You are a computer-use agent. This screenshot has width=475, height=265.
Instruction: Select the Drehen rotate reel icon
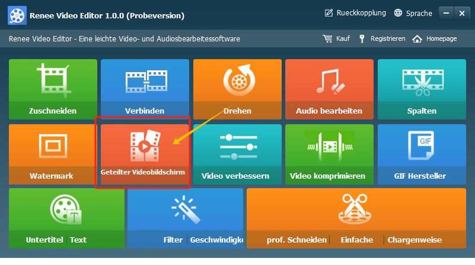(x=240, y=80)
